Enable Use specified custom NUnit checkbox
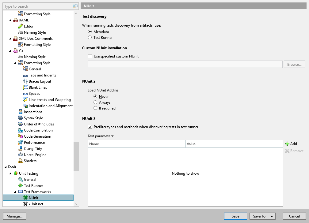This screenshot has height=223, width=309. pyautogui.click(x=90, y=56)
